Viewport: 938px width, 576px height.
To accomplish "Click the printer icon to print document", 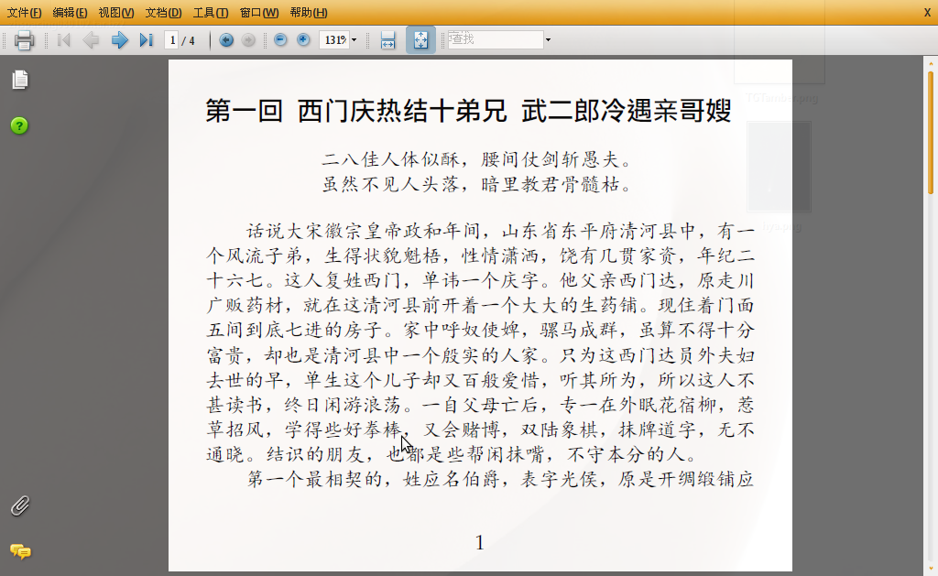I will click(24, 40).
